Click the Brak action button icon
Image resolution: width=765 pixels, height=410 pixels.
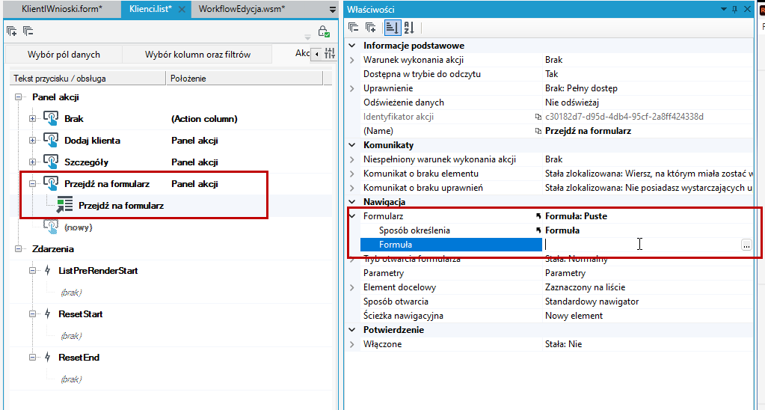51,118
